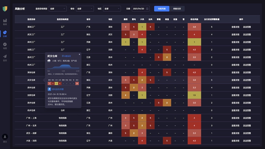Click the 综合风险 cell of 沈阳工厂
Image resolution: width=265 pixels, height=149 pixels.
194,50
